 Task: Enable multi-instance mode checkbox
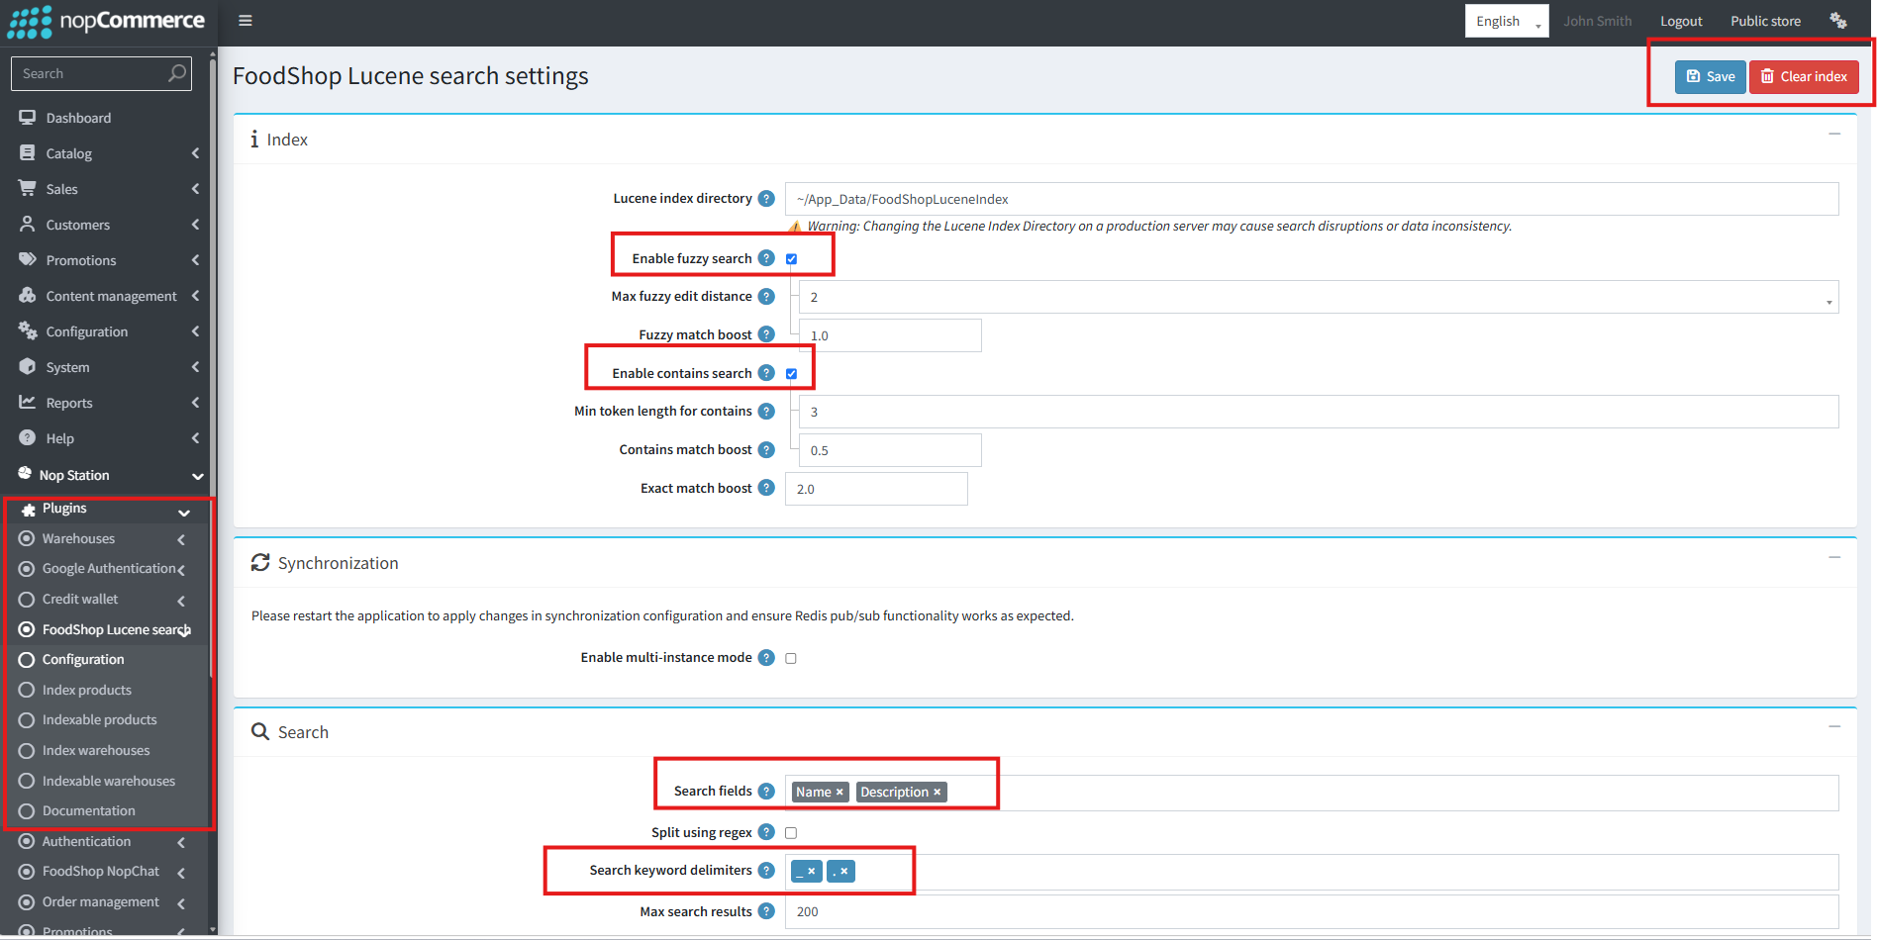[x=791, y=659]
